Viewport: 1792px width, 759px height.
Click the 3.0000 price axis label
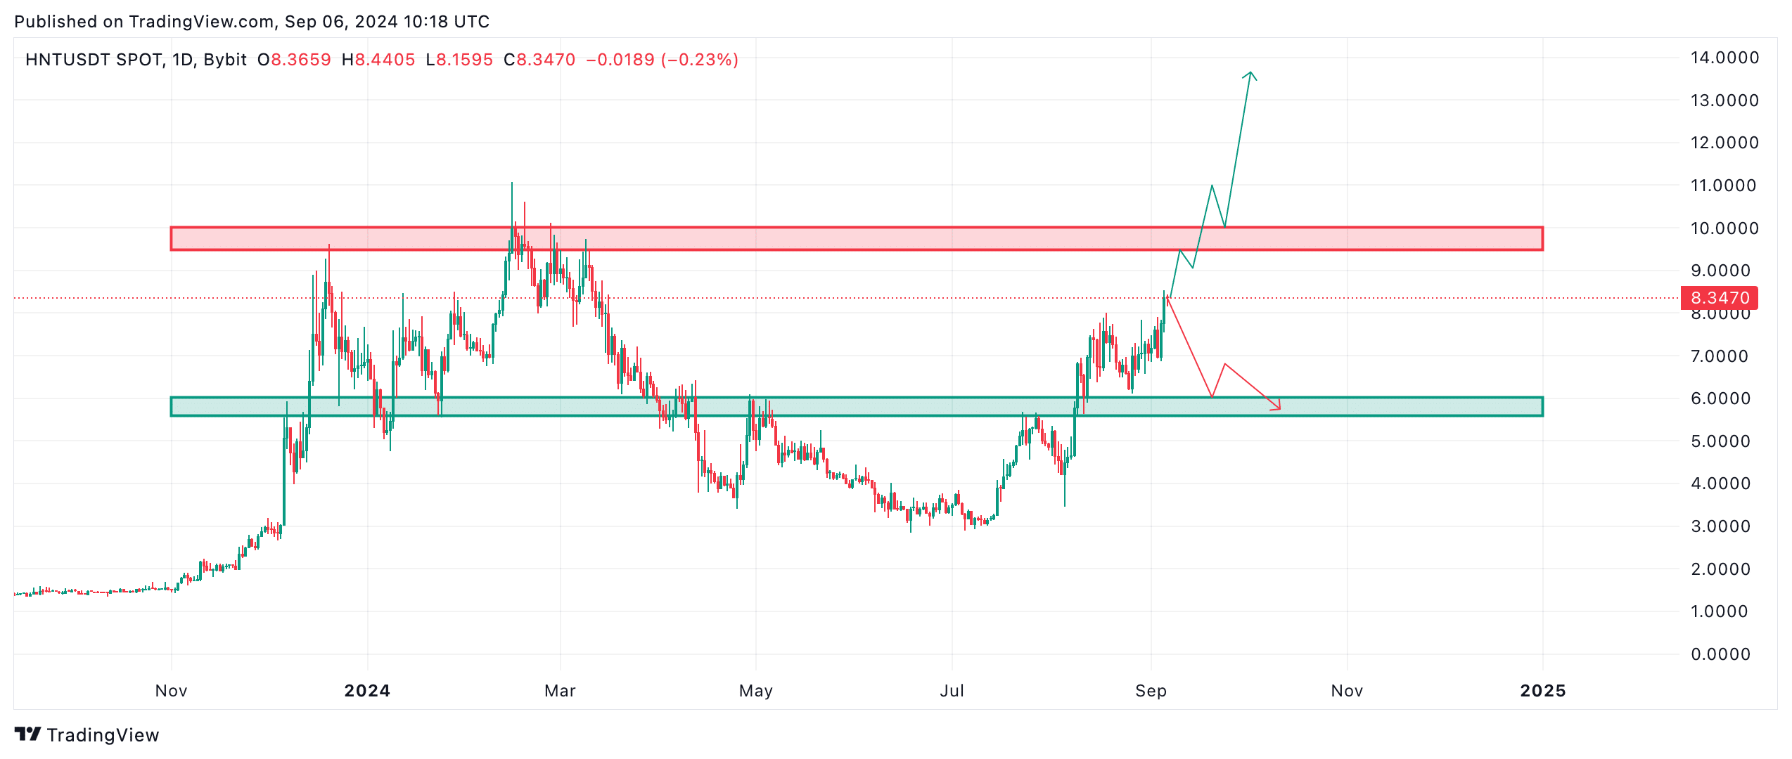pyautogui.click(x=1720, y=526)
